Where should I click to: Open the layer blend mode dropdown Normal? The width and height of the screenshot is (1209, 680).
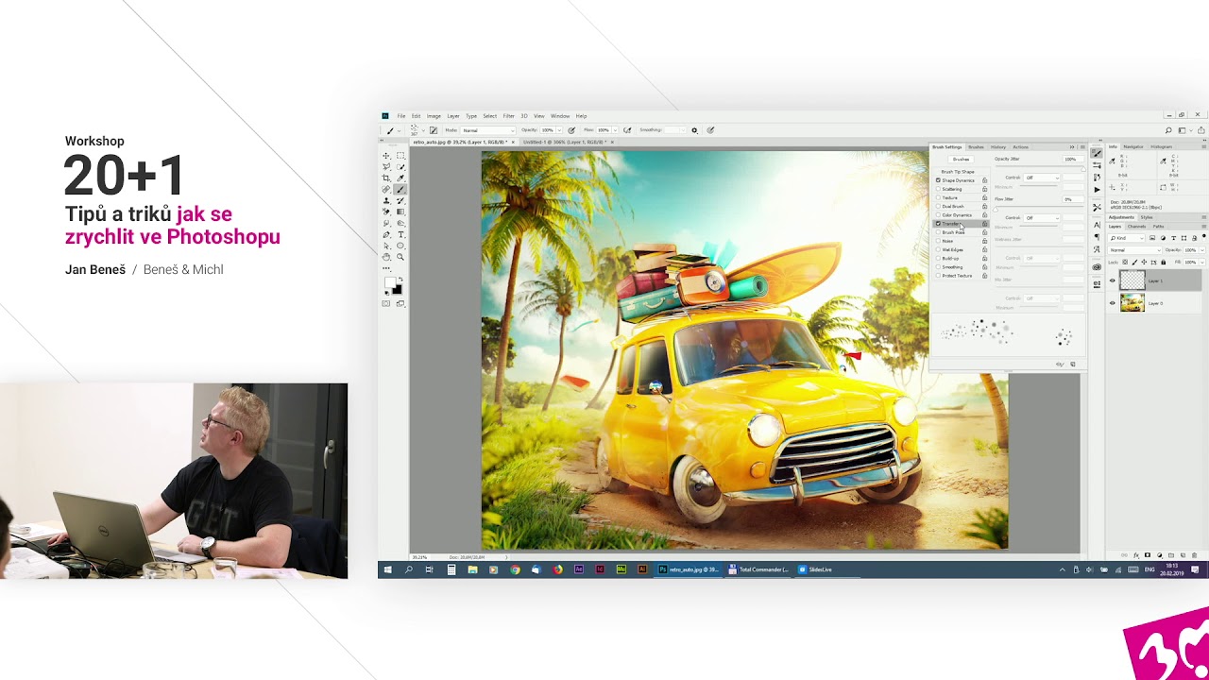(1134, 250)
